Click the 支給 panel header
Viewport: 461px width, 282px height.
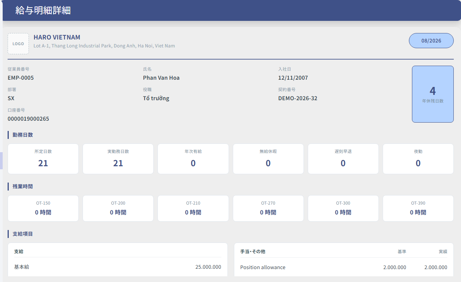[x=19, y=252]
